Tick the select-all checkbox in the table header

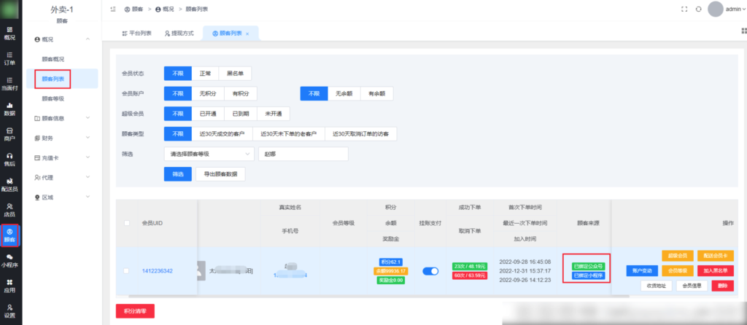click(127, 223)
